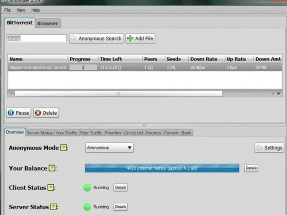The image size is (287, 215).
Task: Select the BitTorrent tab
Action: click(x=20, y=23)
